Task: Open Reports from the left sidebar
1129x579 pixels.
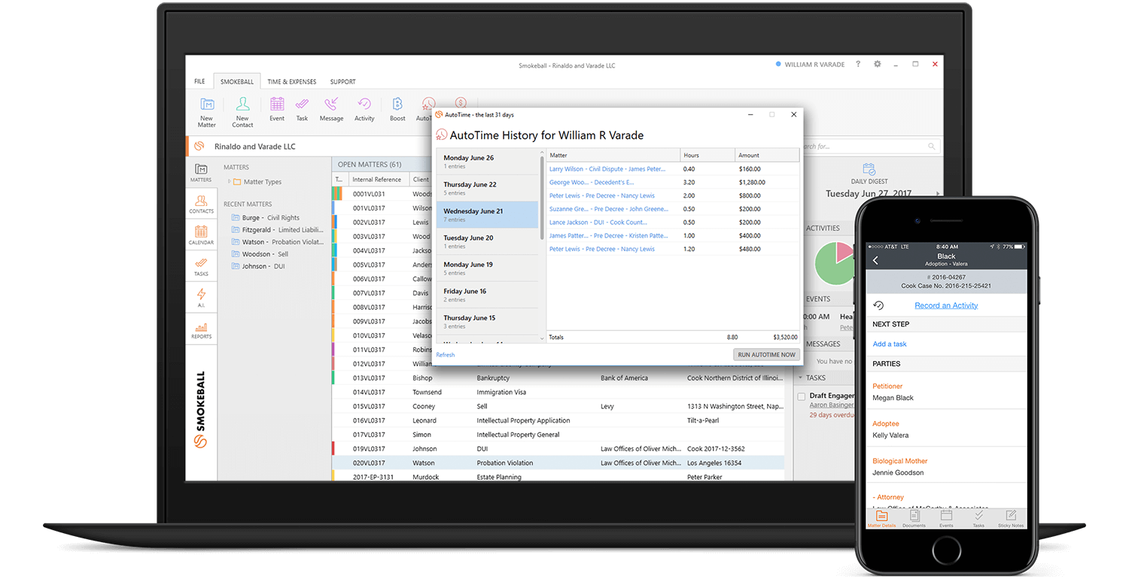Action: coord(201,330)
